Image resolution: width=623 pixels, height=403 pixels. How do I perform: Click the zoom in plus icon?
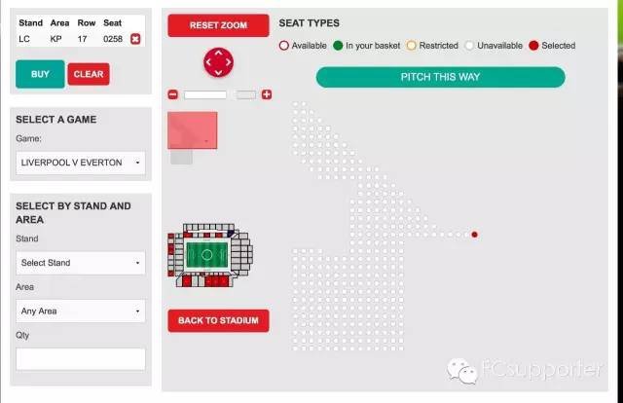267,94
